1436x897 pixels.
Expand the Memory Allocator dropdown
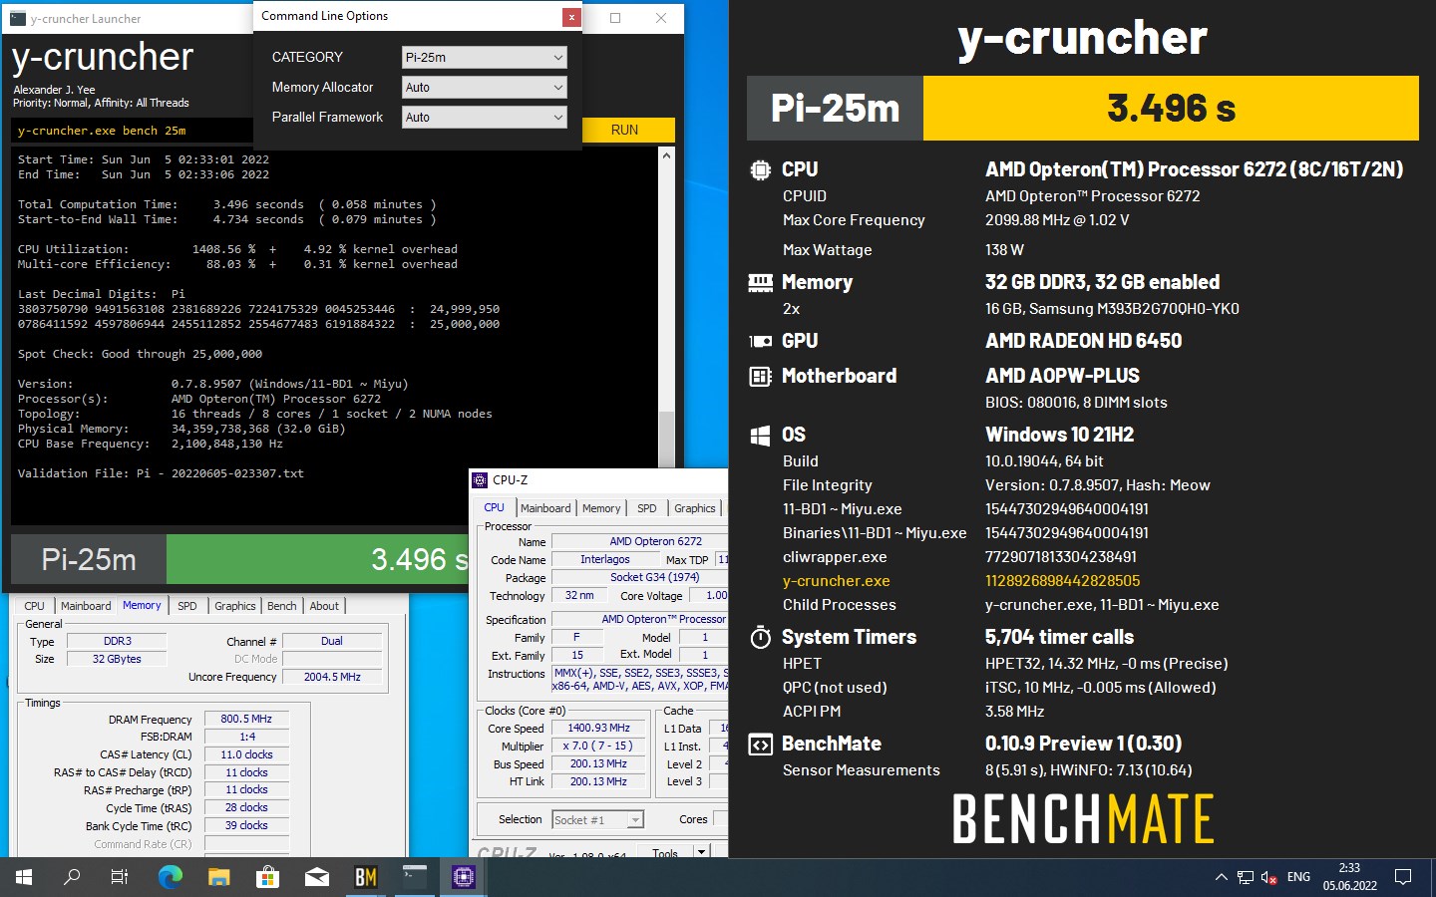pos(485,88)
